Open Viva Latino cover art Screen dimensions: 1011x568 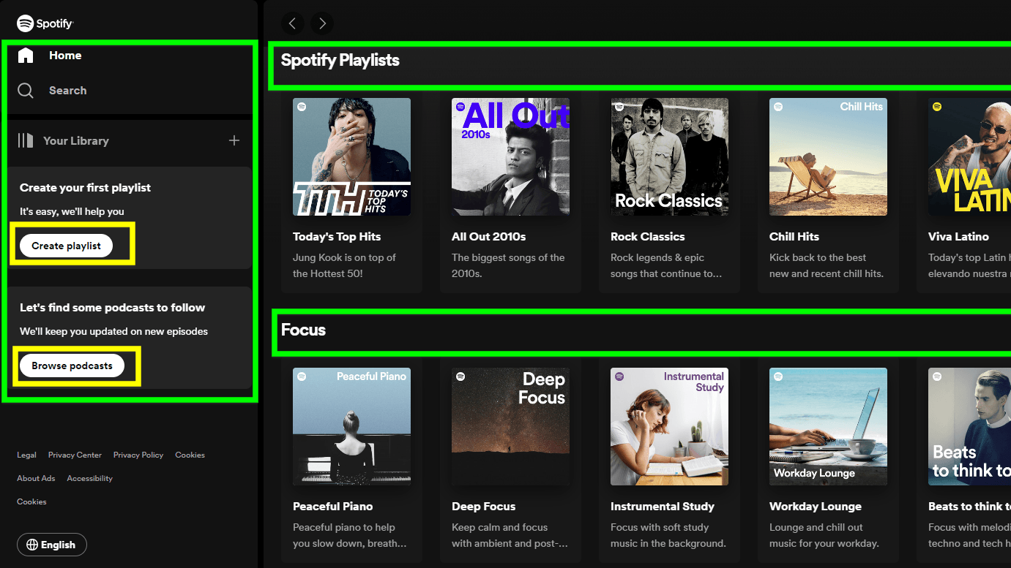pyautogui.click(x=969, y=157)
